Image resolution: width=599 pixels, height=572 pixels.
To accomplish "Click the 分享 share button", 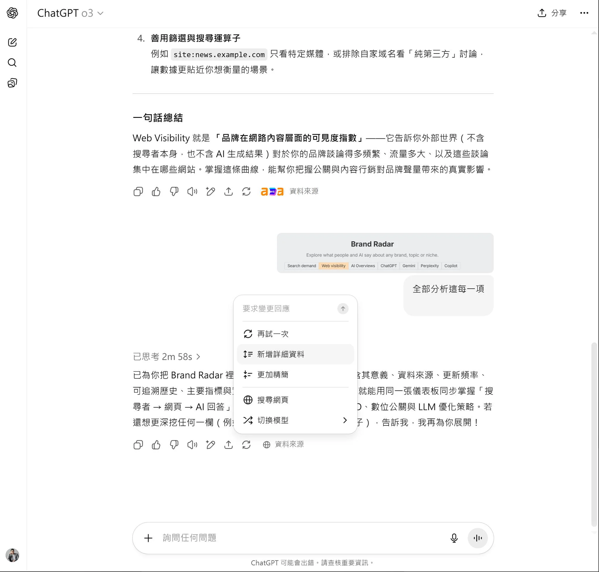I will pos(552,13).
